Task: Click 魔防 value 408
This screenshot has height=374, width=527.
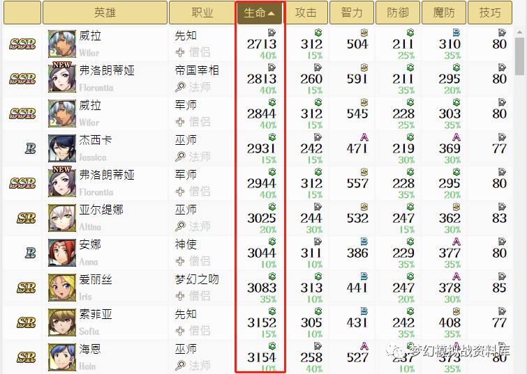Action: click(x=450, y=323)
